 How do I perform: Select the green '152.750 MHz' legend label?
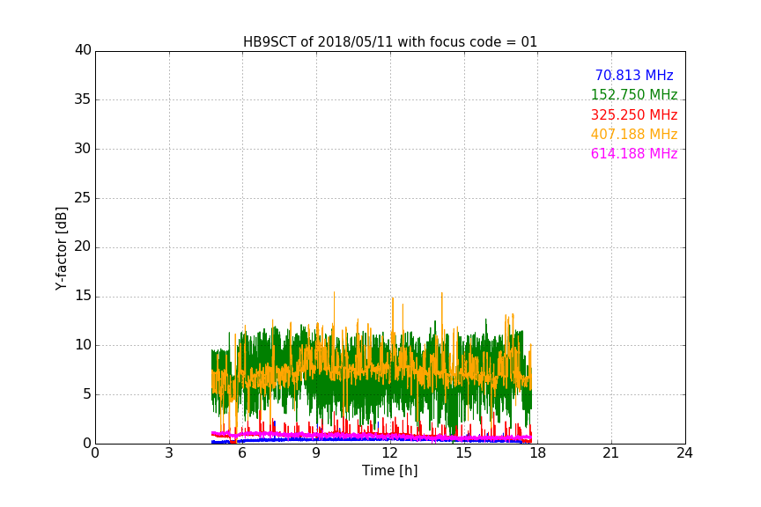(634, 94)
